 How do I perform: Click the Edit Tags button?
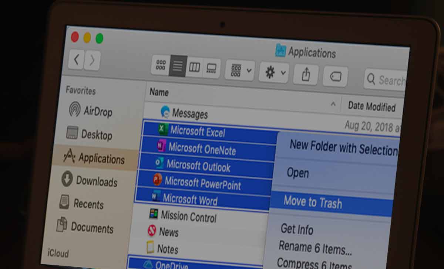pos(336,76)
